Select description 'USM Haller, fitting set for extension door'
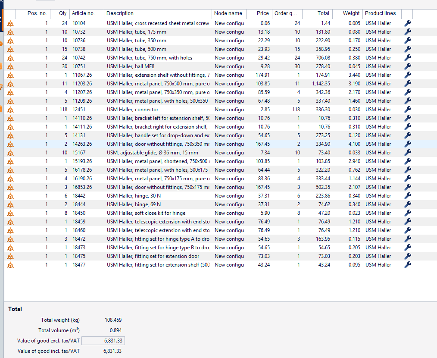Image resolution: width=437 pixels, height=358 pixels. [x=153, y=256]
